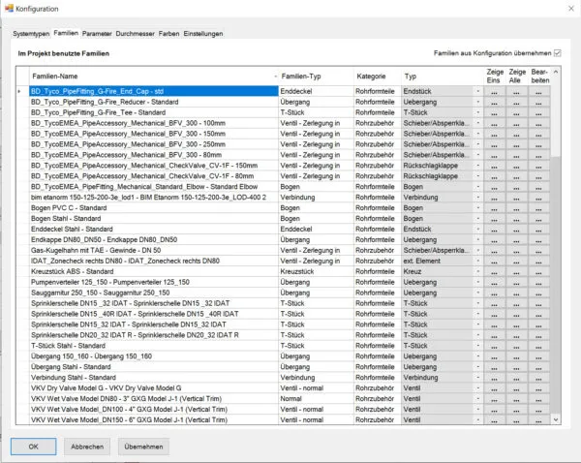581x463 pixels.
Task: Click Zeige Eins button for Bogen Stahl row
Action: click(x=494, y=219)
